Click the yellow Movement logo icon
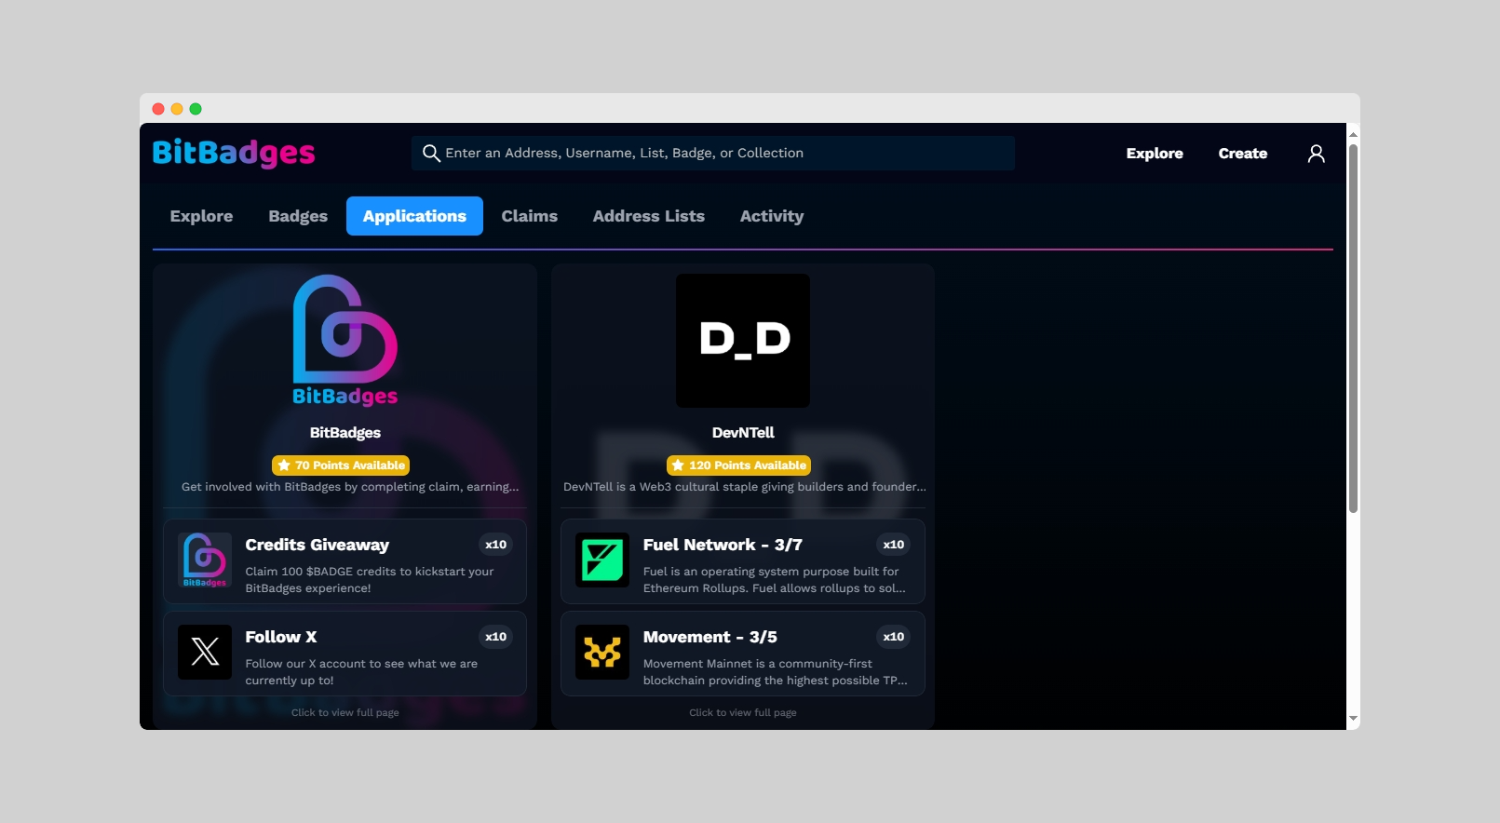This screenshot has height=823, width=1500. [x=602, y=652]
